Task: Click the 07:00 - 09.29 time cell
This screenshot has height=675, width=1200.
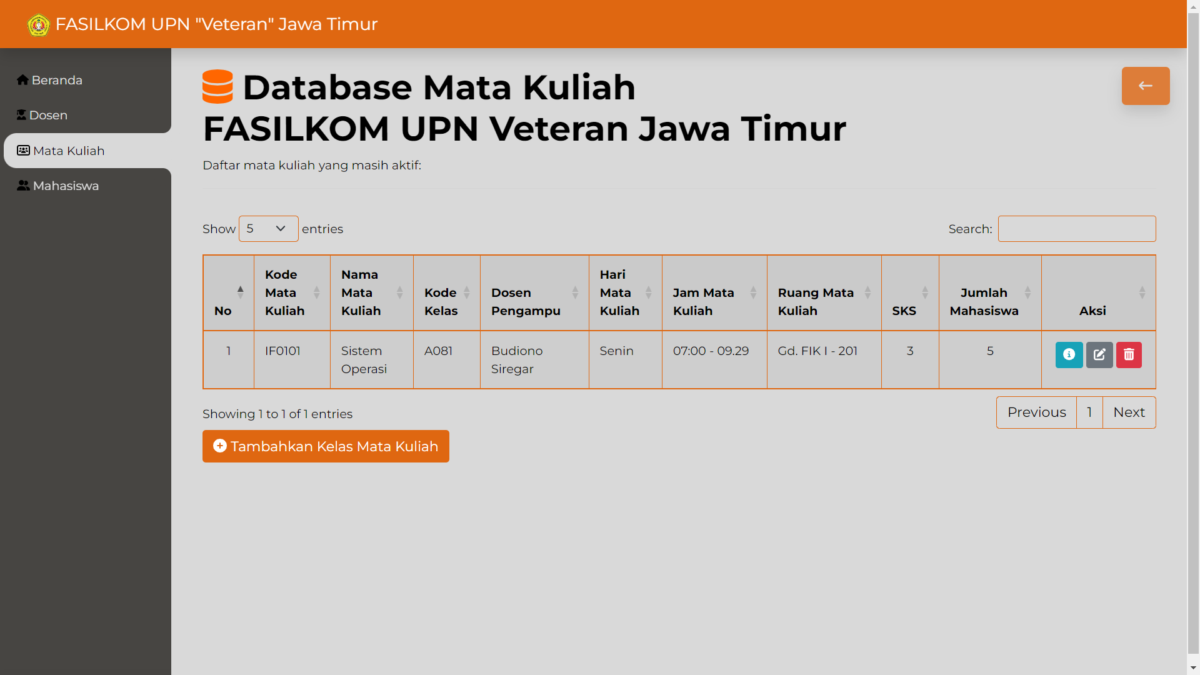Action: 714,360
